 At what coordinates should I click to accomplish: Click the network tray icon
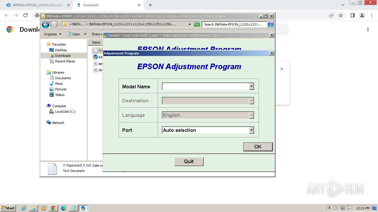tap(343, 208)
